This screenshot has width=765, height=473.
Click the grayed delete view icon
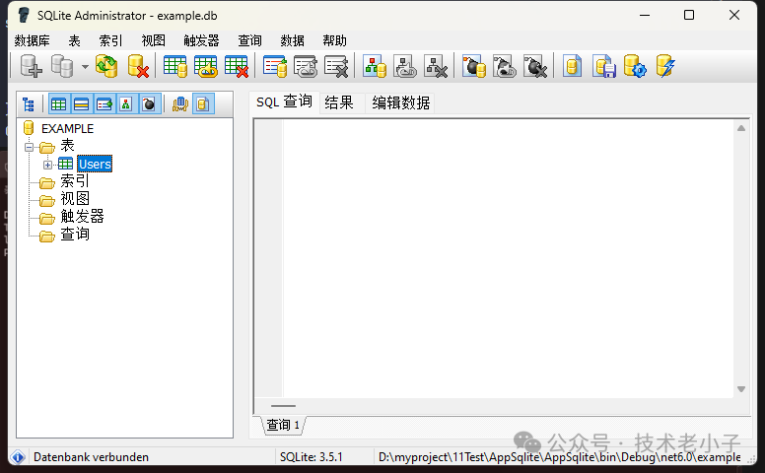(x=436, y=66)
